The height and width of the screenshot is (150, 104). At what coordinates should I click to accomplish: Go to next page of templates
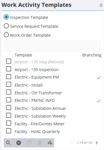(x=97, y=143)
